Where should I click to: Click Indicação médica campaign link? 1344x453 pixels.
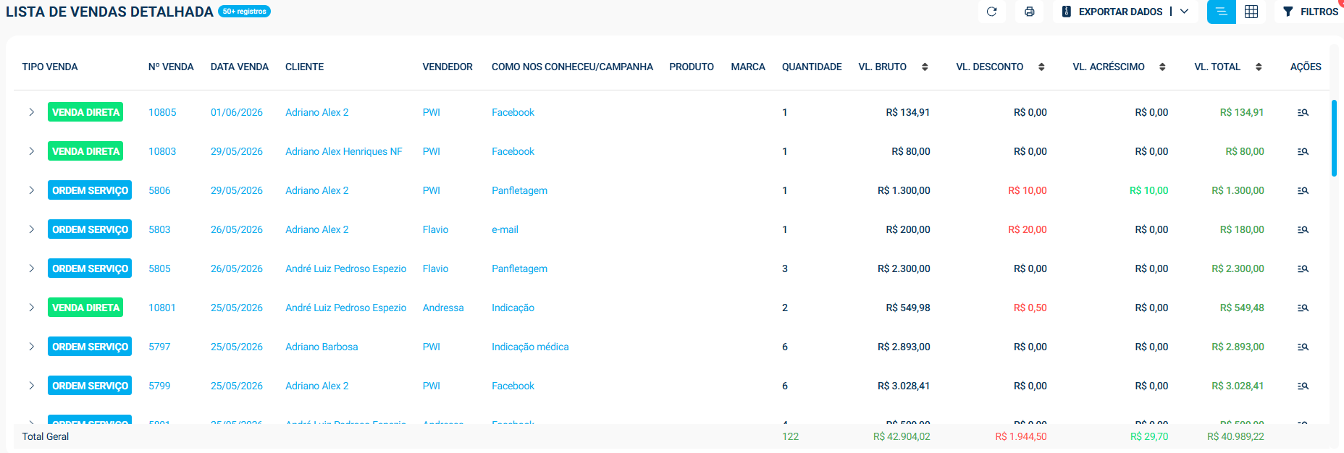530,347
